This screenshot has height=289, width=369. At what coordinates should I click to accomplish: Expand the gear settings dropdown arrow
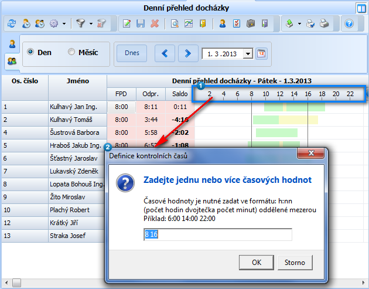pos(64,23)
